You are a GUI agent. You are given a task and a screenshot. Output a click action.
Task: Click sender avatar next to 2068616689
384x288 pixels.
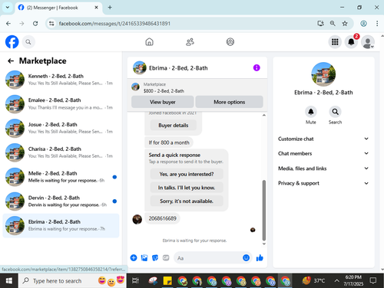point(137,219)
